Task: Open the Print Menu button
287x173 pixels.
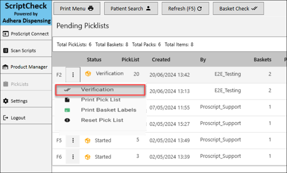Action: point(77,9)
